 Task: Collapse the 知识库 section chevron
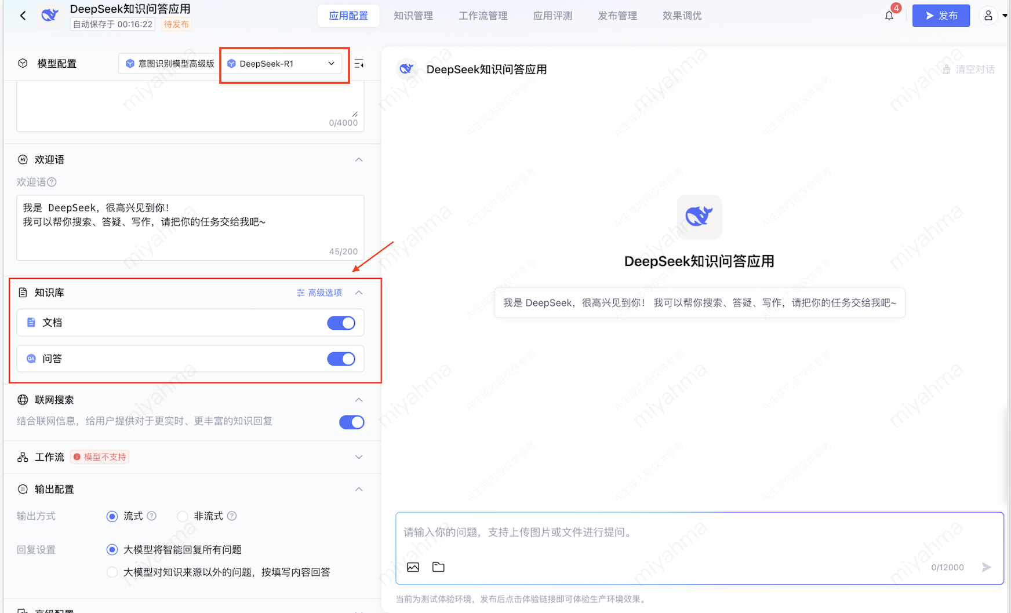coord(359,293)
